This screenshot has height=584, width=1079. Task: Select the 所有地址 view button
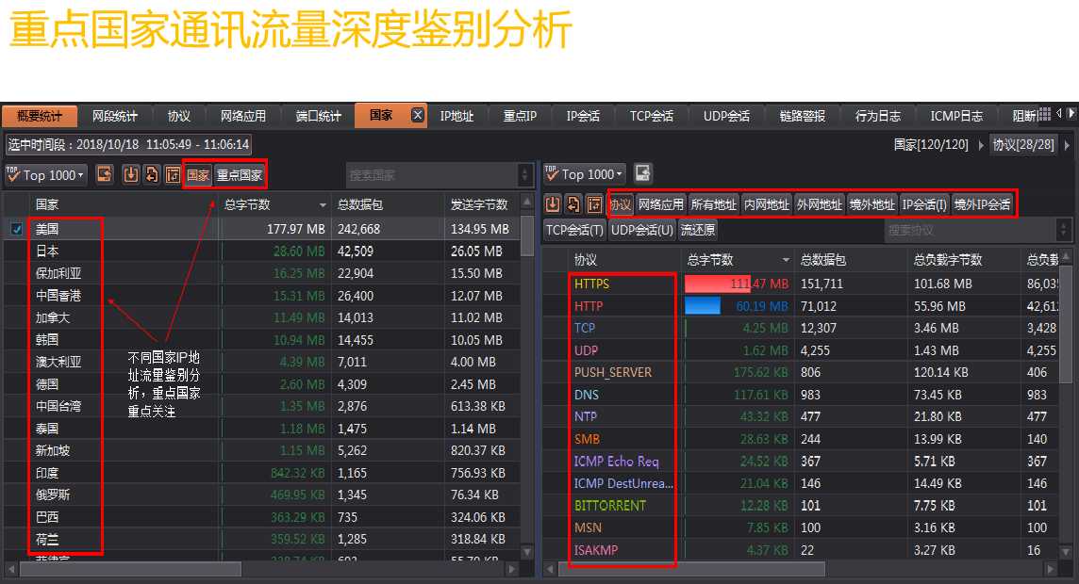pyautogui.click(x=714, y=204)
